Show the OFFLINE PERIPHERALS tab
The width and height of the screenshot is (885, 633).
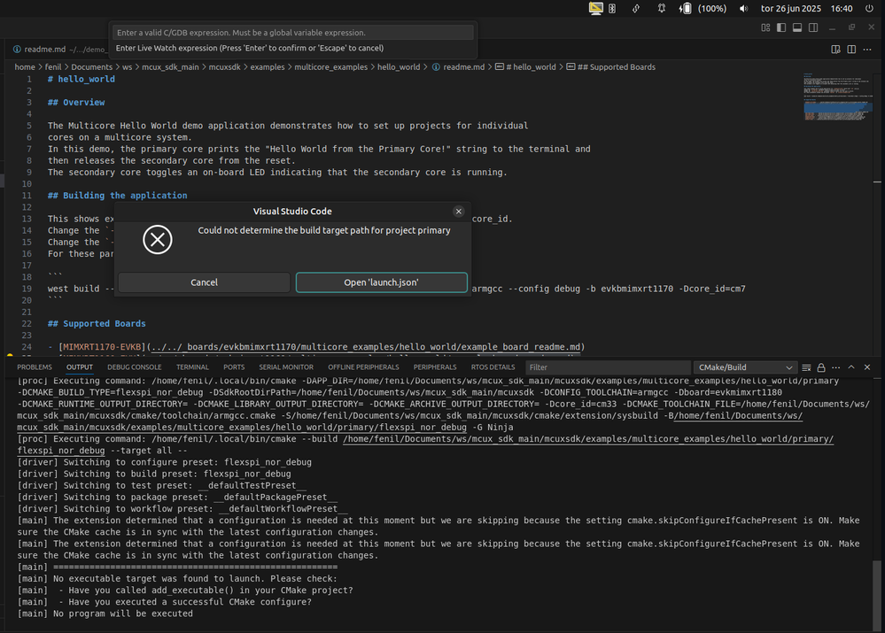coord(363,367)
